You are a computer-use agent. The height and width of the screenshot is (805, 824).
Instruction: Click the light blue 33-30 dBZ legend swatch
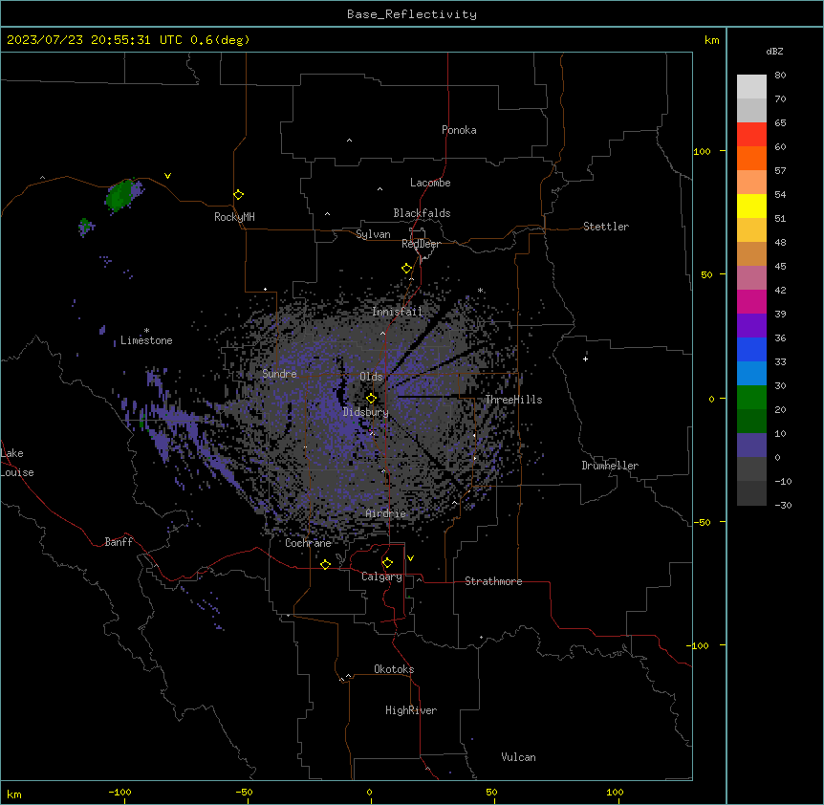751,374
